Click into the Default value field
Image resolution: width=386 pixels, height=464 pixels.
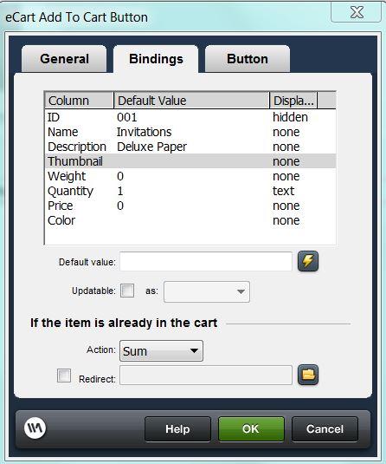(206, 261)
